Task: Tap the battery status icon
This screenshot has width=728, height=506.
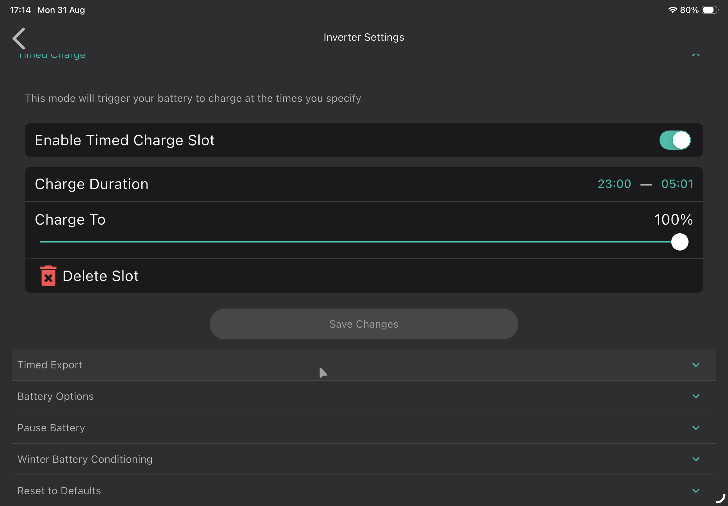Action: tap(709, 10)
